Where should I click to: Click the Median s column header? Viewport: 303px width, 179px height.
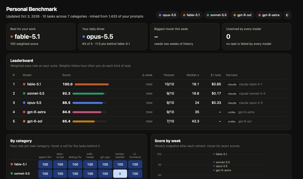pyautogui.click(x=193, y=75)
